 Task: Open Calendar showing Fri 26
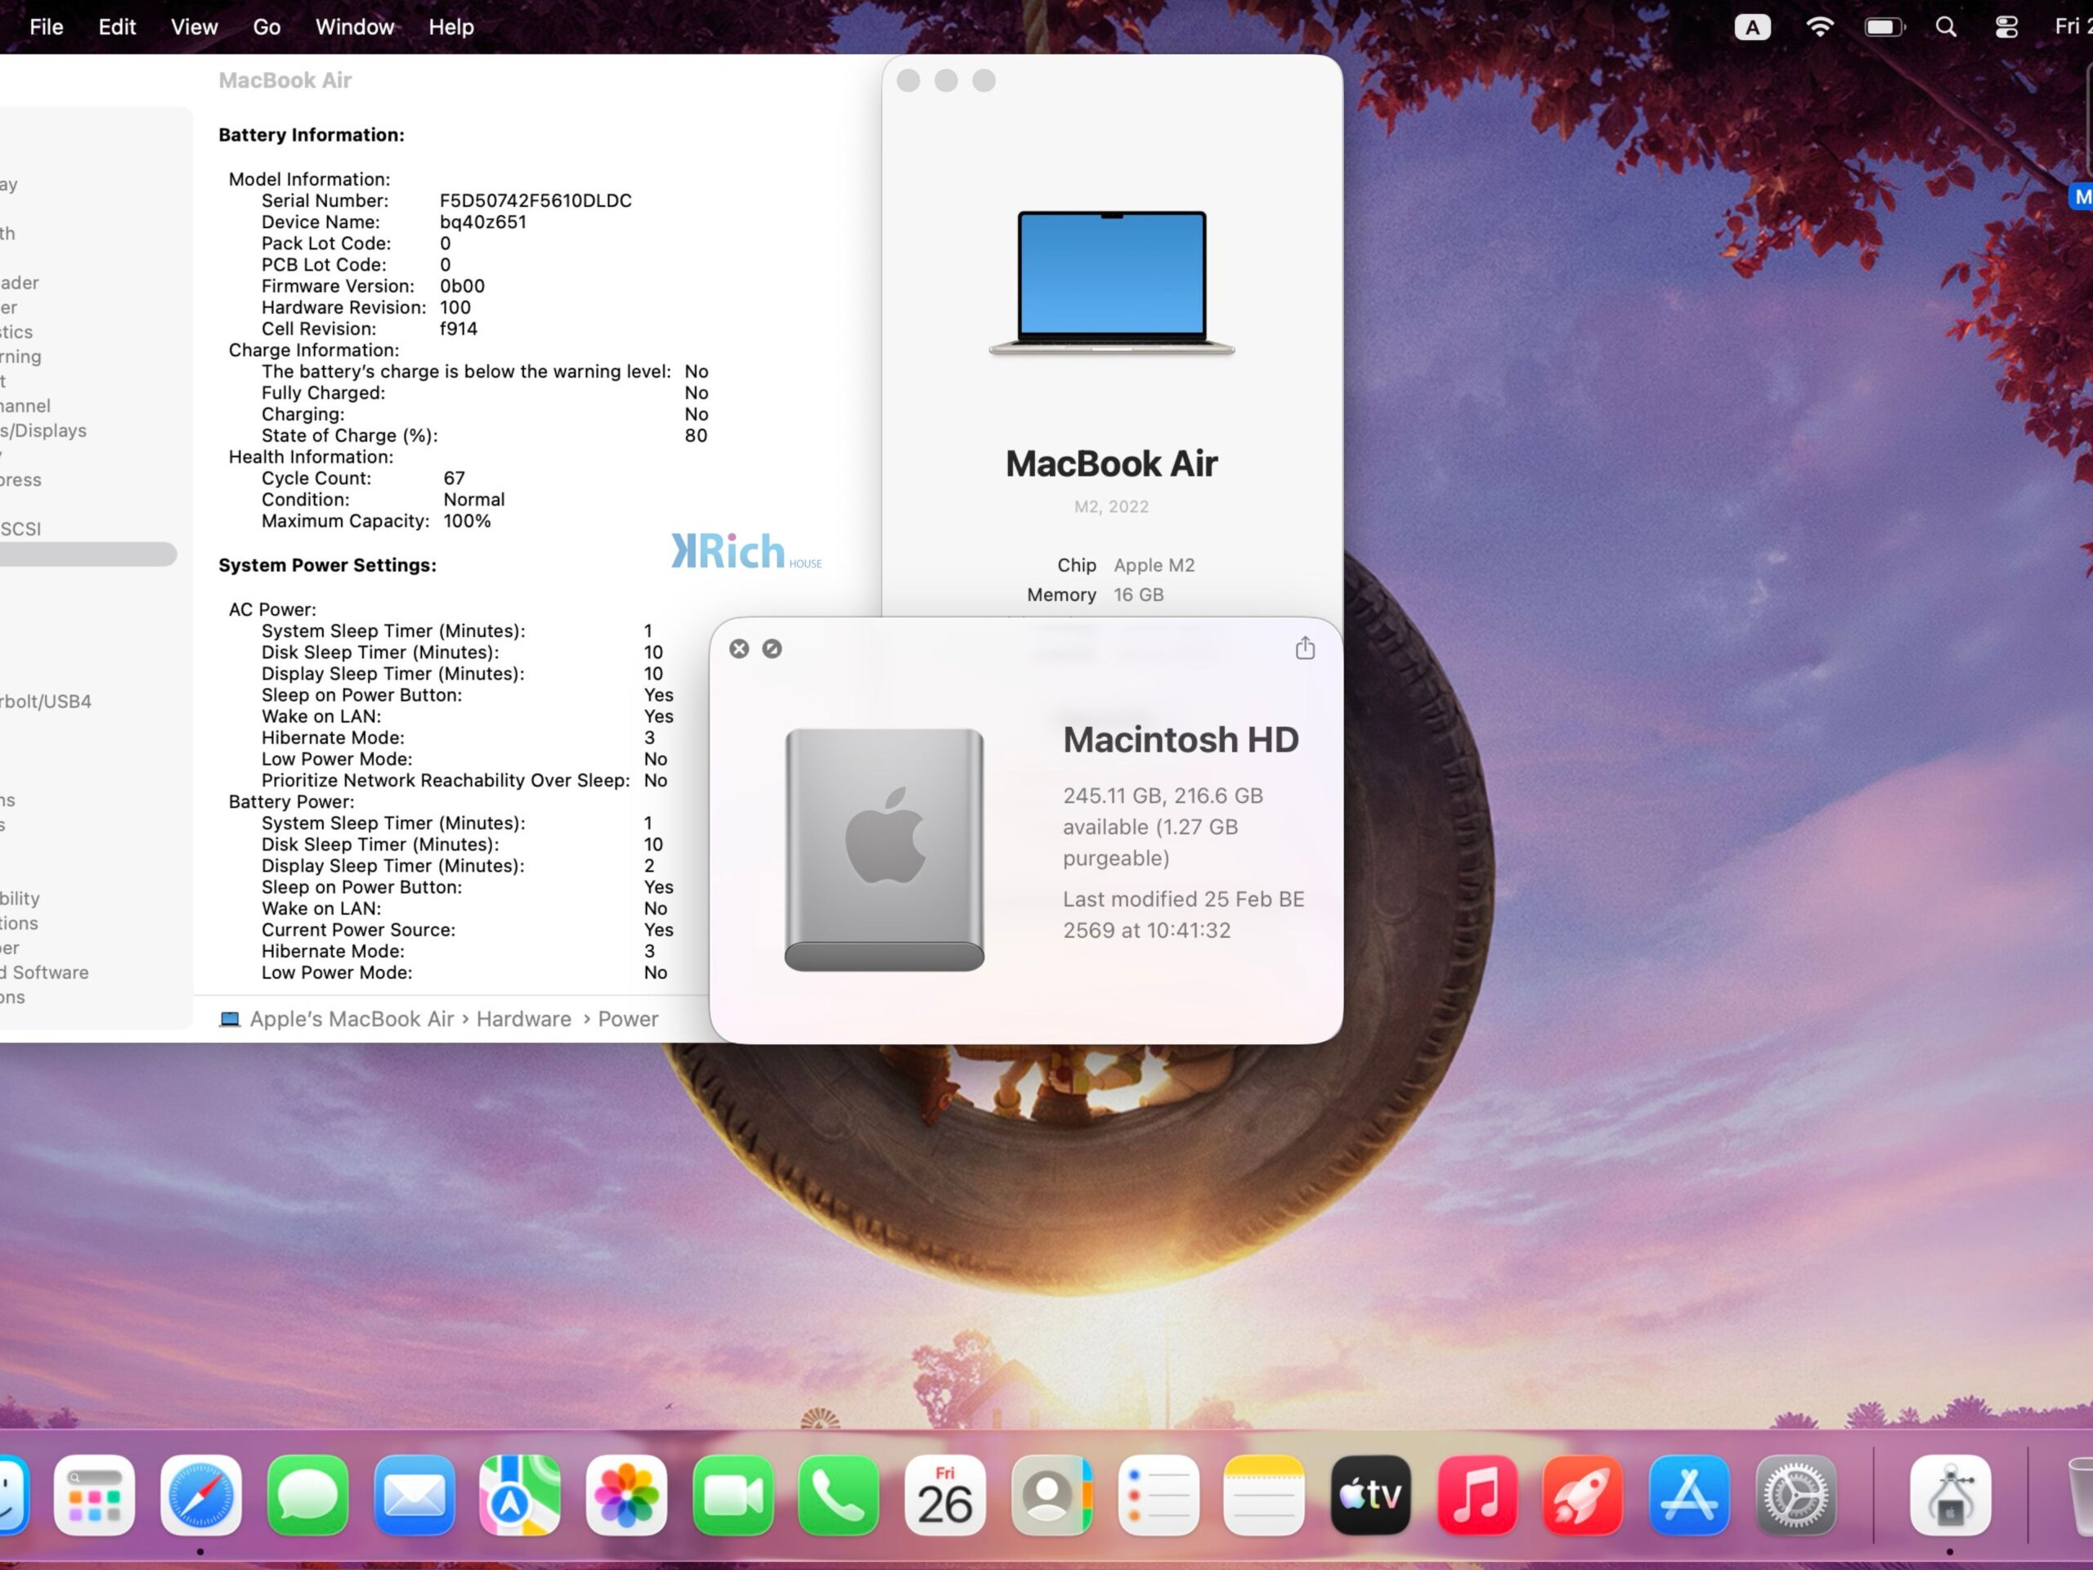click(945, 1496)
